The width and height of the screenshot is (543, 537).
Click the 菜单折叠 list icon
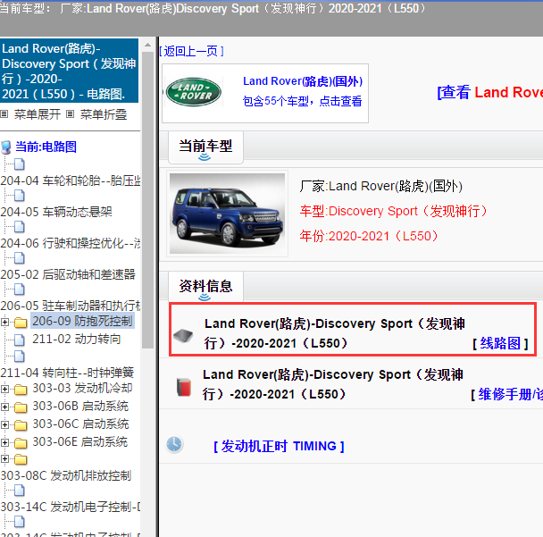click(x=71, y=114)
